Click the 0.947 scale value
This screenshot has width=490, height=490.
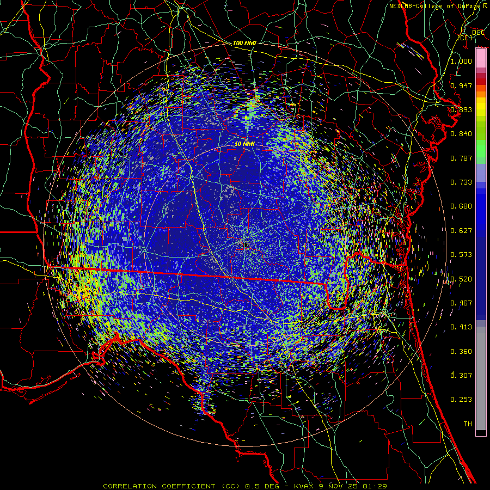(461, 85)
